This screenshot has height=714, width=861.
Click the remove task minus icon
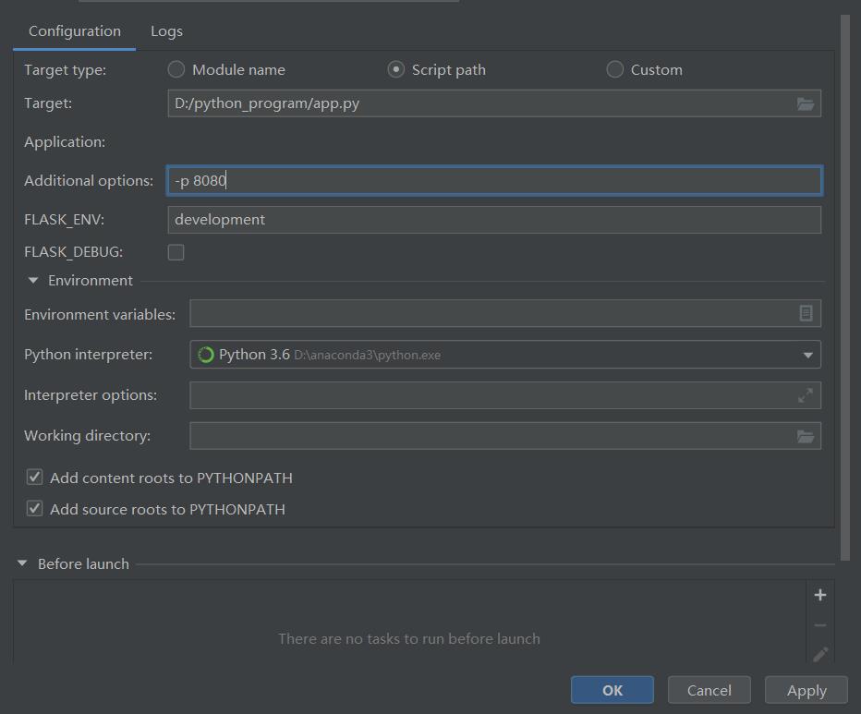(819, 625)
